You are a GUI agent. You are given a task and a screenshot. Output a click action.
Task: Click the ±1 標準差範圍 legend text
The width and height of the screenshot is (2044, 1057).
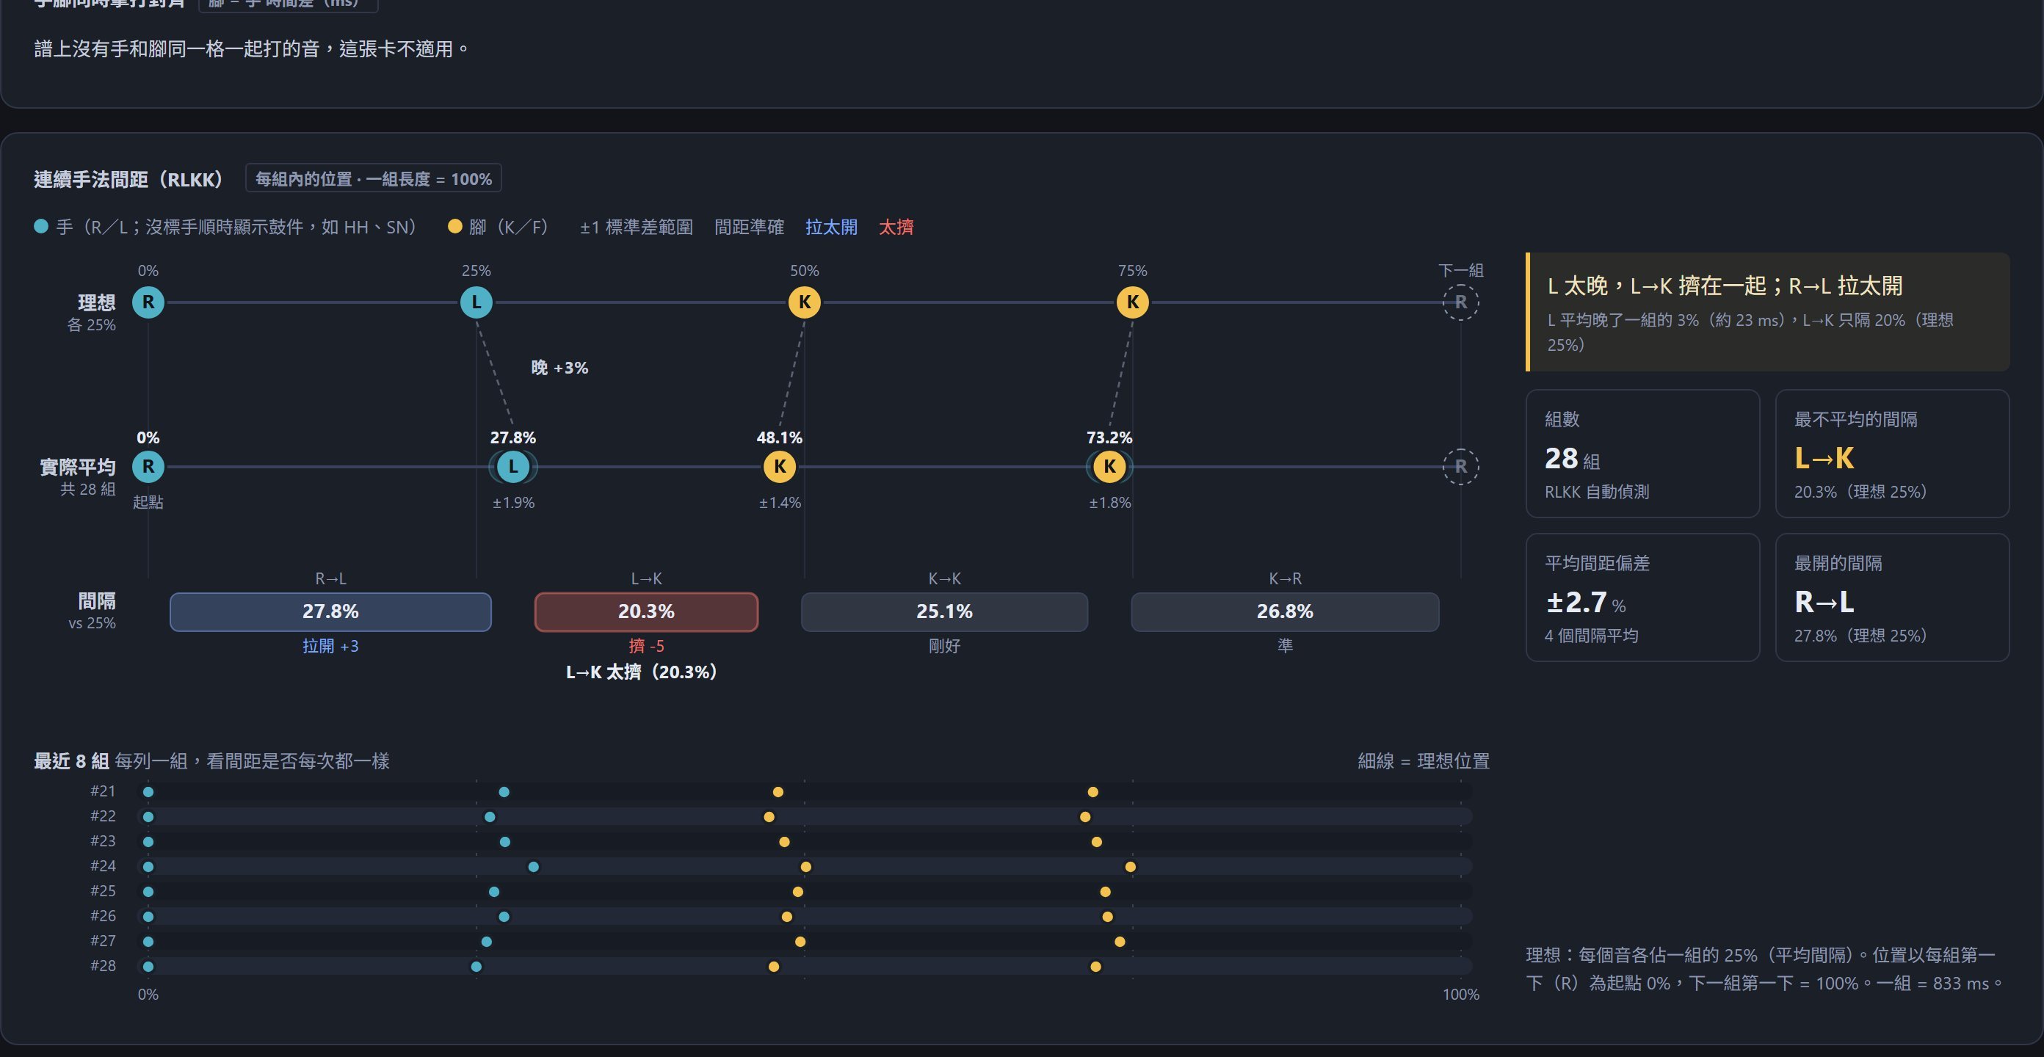click(637, 227)
